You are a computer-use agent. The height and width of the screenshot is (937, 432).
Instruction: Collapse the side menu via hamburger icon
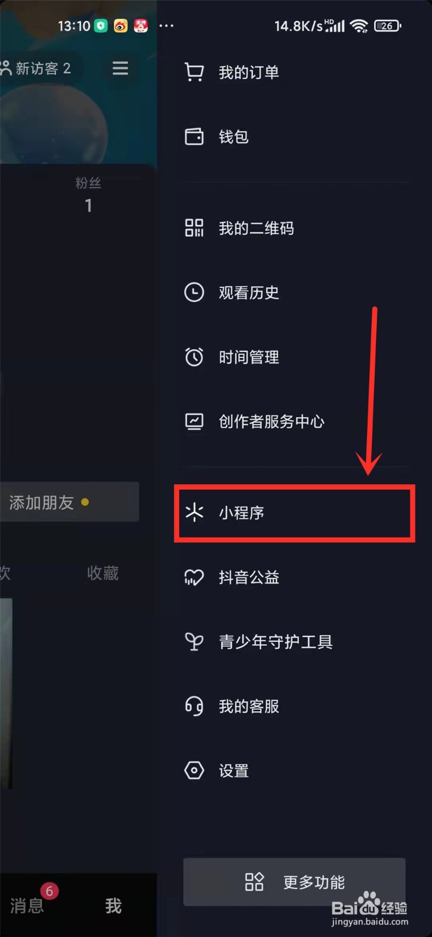[x=121, y=69]
